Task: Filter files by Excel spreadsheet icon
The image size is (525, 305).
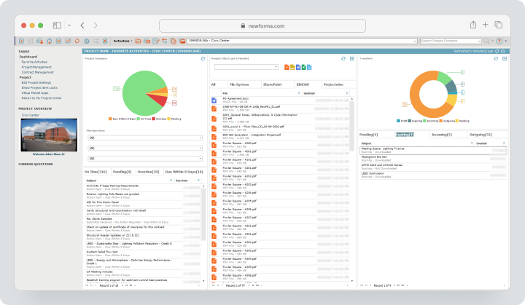Action: tap(303, 67)
